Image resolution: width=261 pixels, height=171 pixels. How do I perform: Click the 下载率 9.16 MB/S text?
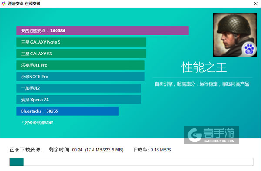point(151,150)
